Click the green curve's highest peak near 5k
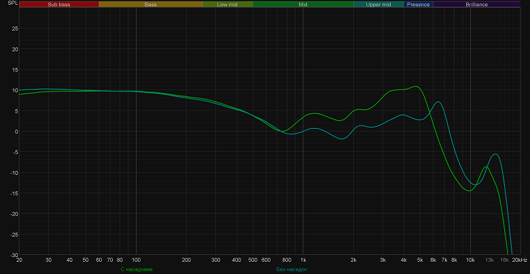 click(x=416, y=86)
